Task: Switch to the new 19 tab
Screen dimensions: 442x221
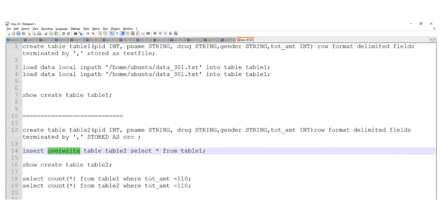Action: pyautogui.click(x=228, y=40)
